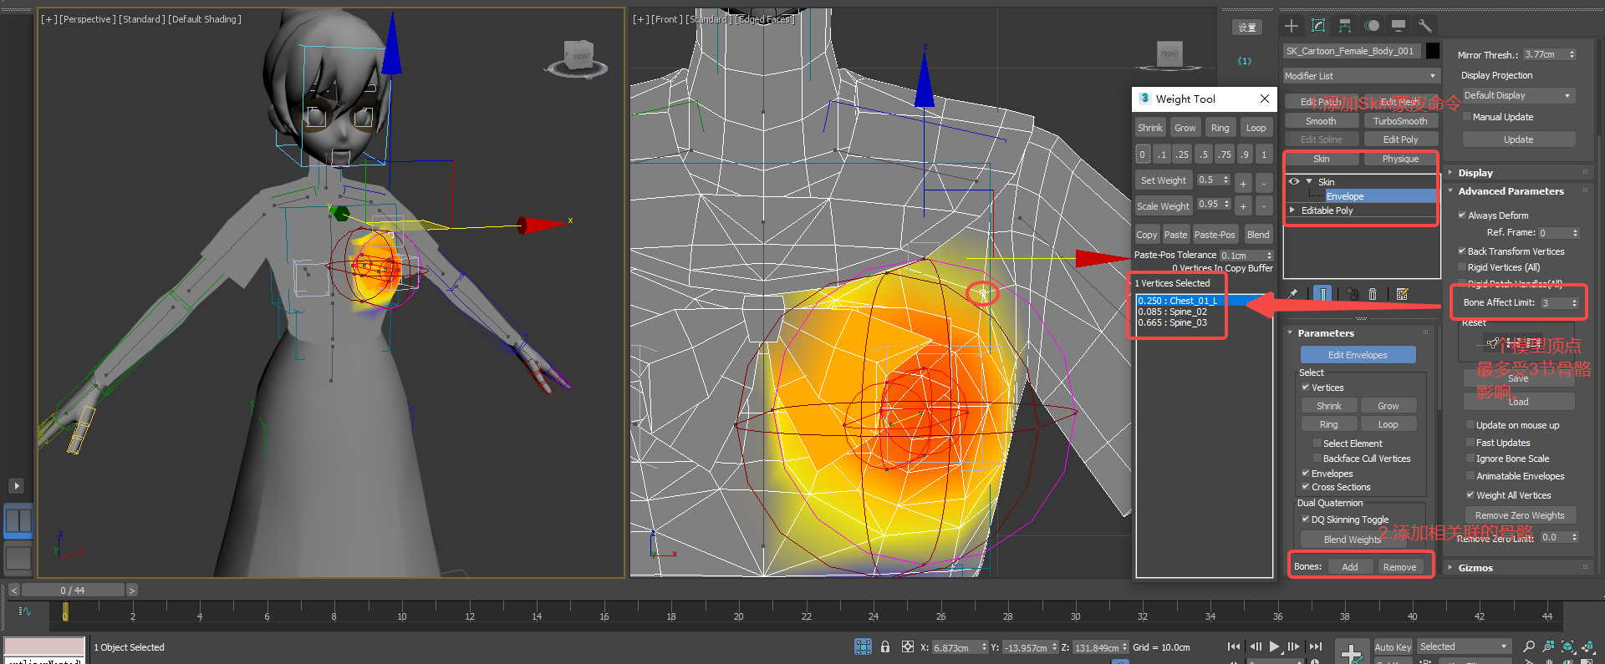
Task: Toggle DQ Skinning Toggle checkbox
Action: tap(1306, 519)
